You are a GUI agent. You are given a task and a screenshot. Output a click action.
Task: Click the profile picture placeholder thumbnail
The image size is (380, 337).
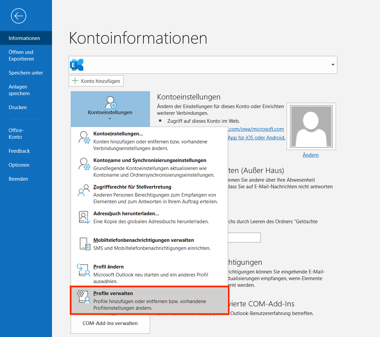(311, 126)
